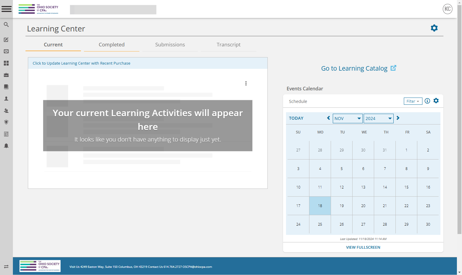The width and height of the screenshot is (462, 275).
Task: Select November 18 on the calendar
Action: click(320, 206)
